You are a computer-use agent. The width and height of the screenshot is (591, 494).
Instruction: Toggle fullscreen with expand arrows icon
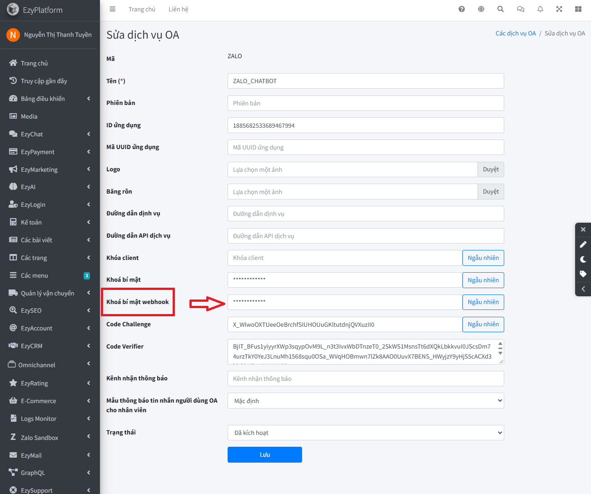point(559,9)
